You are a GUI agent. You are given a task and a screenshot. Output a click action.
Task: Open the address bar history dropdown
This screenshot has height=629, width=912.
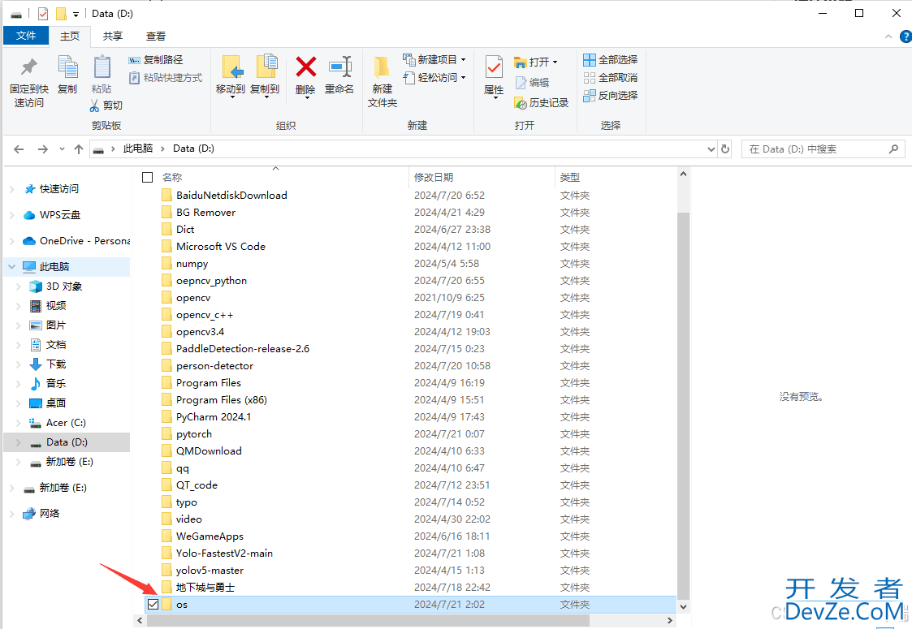tap(711, 149)
